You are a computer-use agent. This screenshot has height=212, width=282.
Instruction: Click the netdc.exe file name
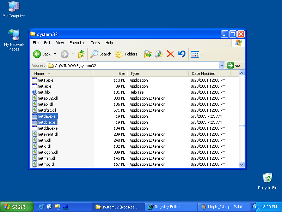coord(47,122)
